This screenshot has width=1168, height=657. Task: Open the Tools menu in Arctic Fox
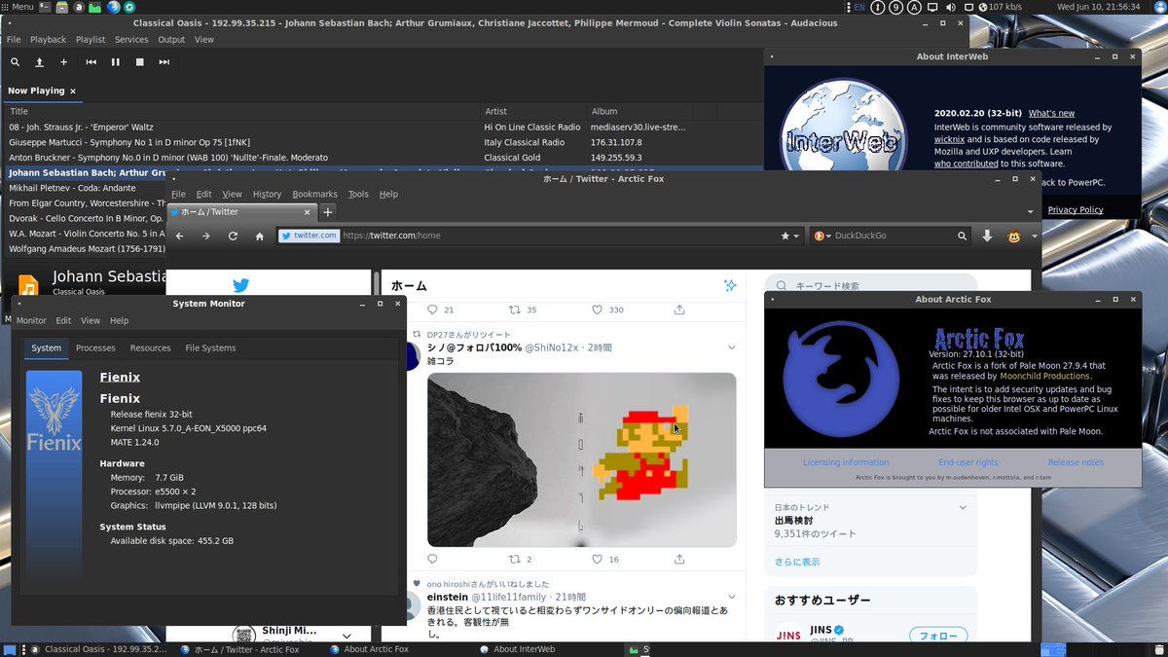pyautogui.click(x=358, y=194)
